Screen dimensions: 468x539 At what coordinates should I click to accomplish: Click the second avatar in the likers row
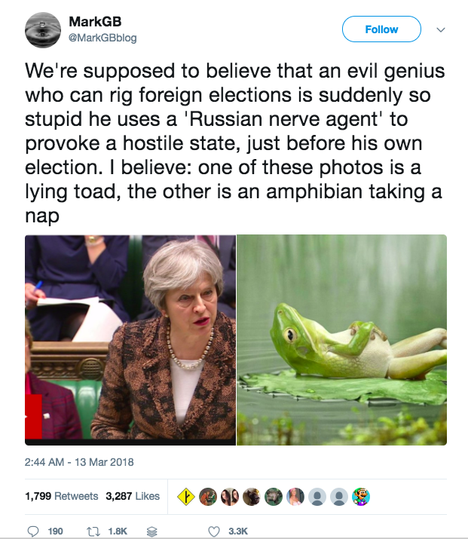[208, 496]
